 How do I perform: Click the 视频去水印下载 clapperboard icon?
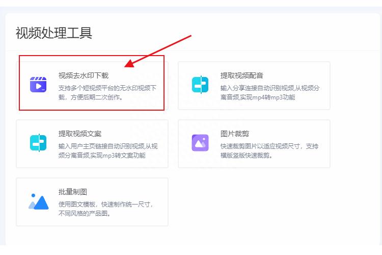click(x=38, y=85)
